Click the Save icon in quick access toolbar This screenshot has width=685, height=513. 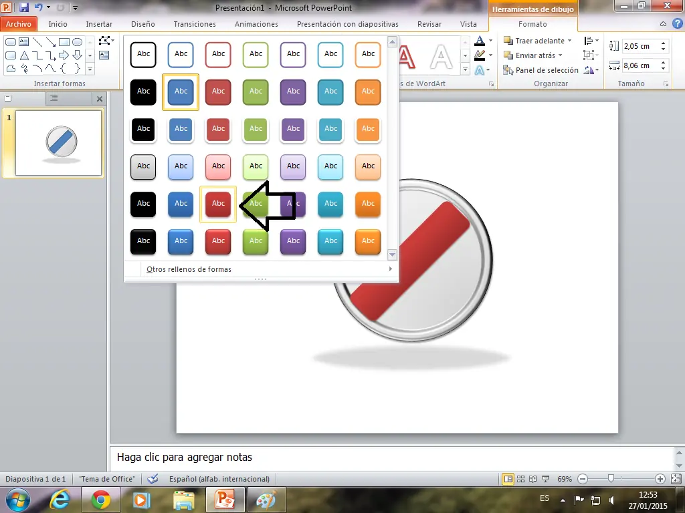[24, 7]
